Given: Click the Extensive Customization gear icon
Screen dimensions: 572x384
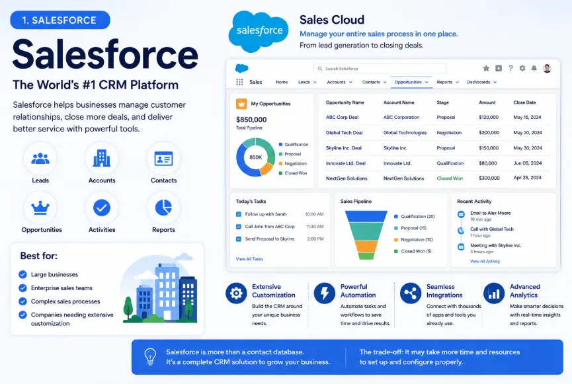Looking at the screenshot, I should [x=236, y=293].
